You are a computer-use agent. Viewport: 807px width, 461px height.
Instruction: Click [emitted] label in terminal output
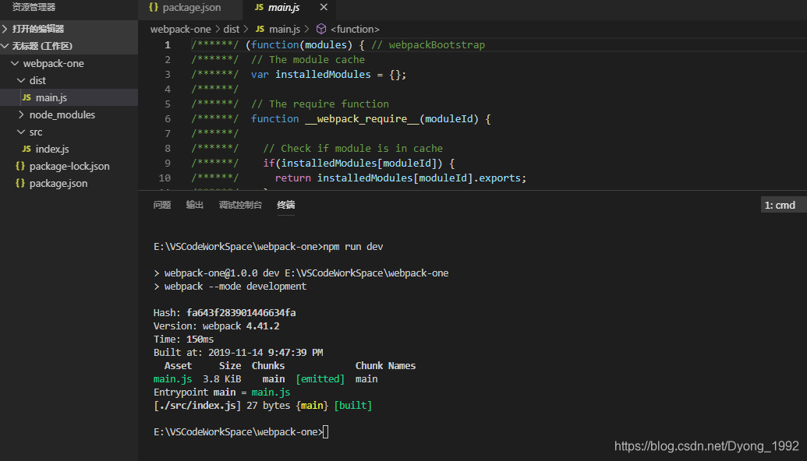(x=320, y=378)
